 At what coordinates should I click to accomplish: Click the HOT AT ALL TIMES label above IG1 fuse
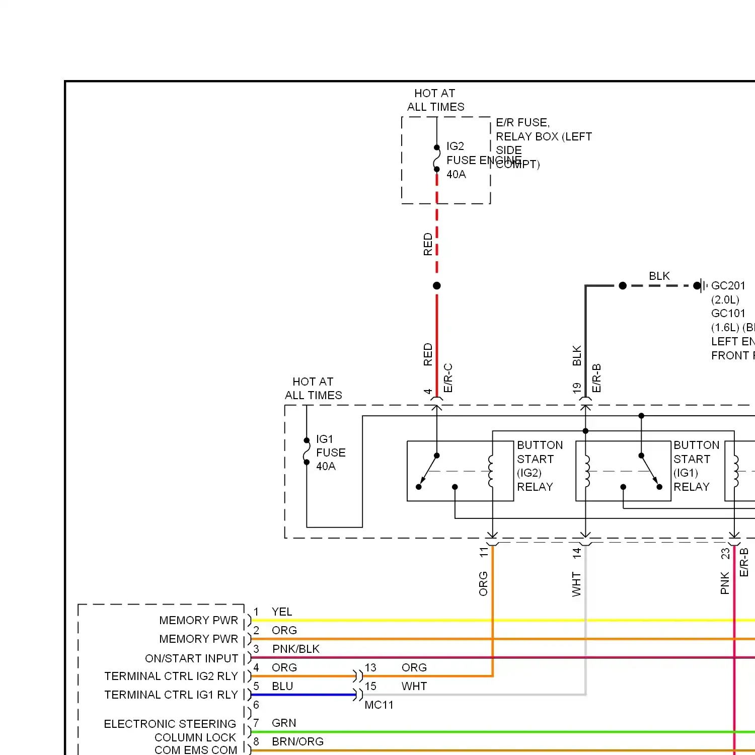point(313,389)
